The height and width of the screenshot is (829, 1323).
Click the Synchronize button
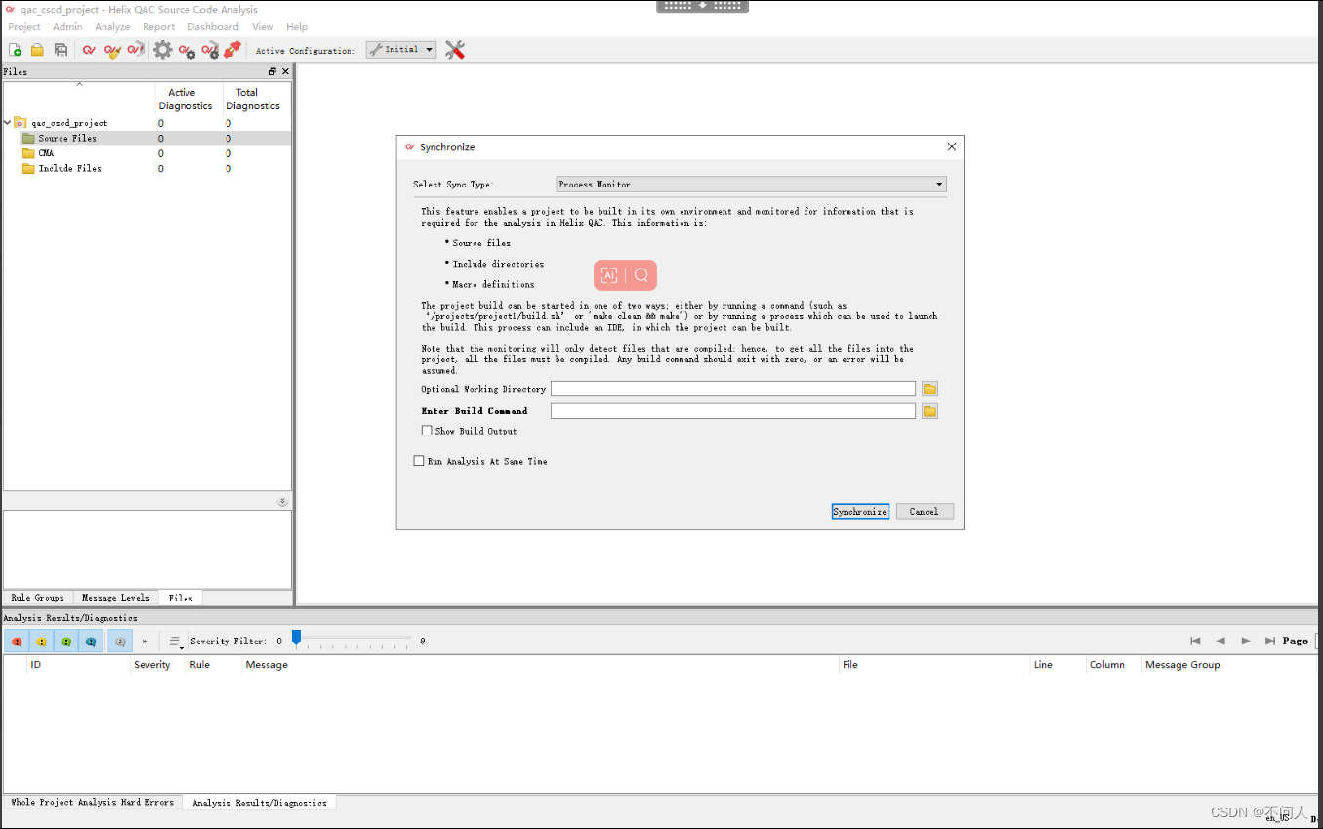pyautogui.click(x=860, y=512)
